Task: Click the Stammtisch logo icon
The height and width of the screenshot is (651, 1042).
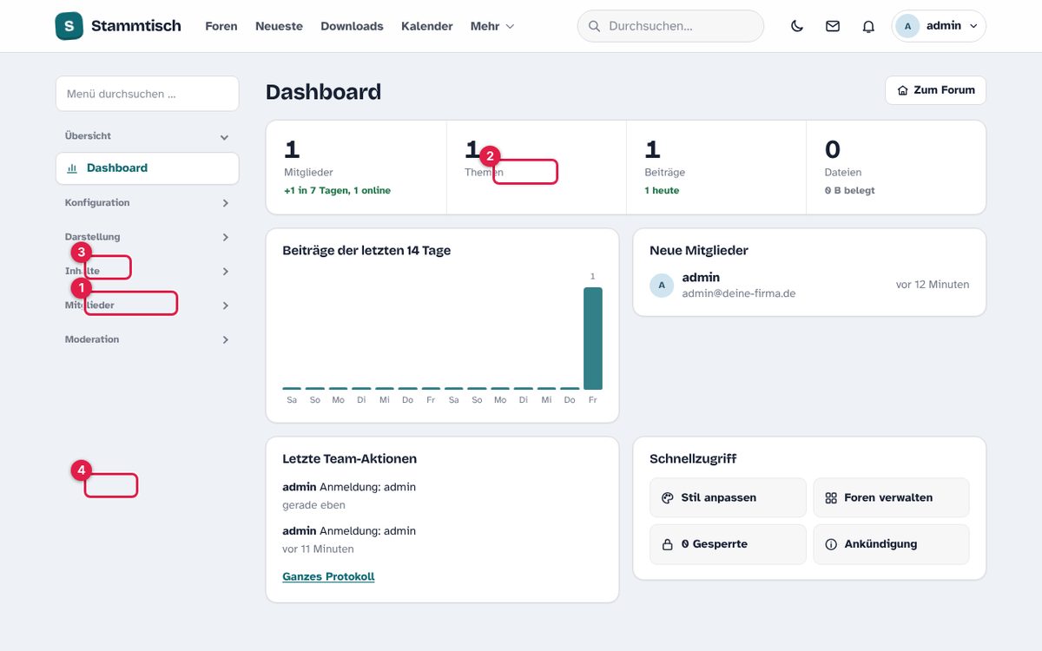Action: (x=69, y=26)
